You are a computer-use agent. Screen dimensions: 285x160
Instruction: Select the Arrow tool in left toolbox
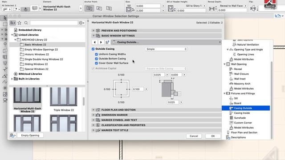click(x=5, y=18)
